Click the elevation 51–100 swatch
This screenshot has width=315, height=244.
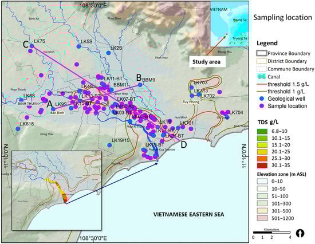point(262,196)
